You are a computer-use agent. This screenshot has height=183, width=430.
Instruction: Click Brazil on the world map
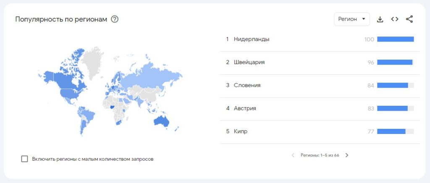pyautogui.click(x=87, y=113)
